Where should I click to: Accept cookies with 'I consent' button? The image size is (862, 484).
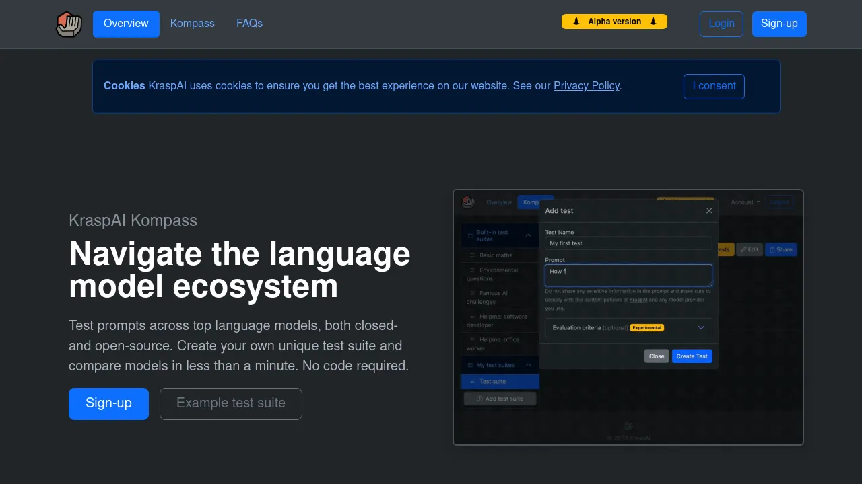(x=714, y=86)
